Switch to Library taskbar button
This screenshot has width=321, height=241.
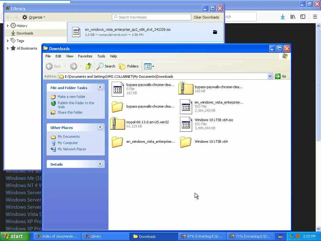coord(105,237)
